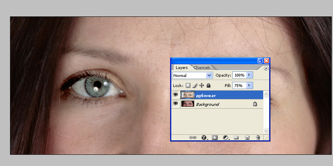333x166 pixels.
Task: Create a new layer
Action: pos(247,138)
